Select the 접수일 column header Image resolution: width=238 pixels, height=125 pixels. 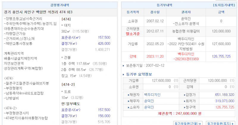pos(155,12)
